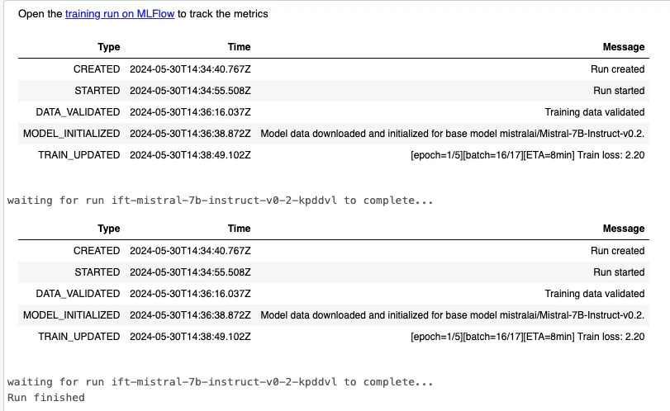Click 'Run started' message in the first table
670x411 pixels.
tap(619, 91)
